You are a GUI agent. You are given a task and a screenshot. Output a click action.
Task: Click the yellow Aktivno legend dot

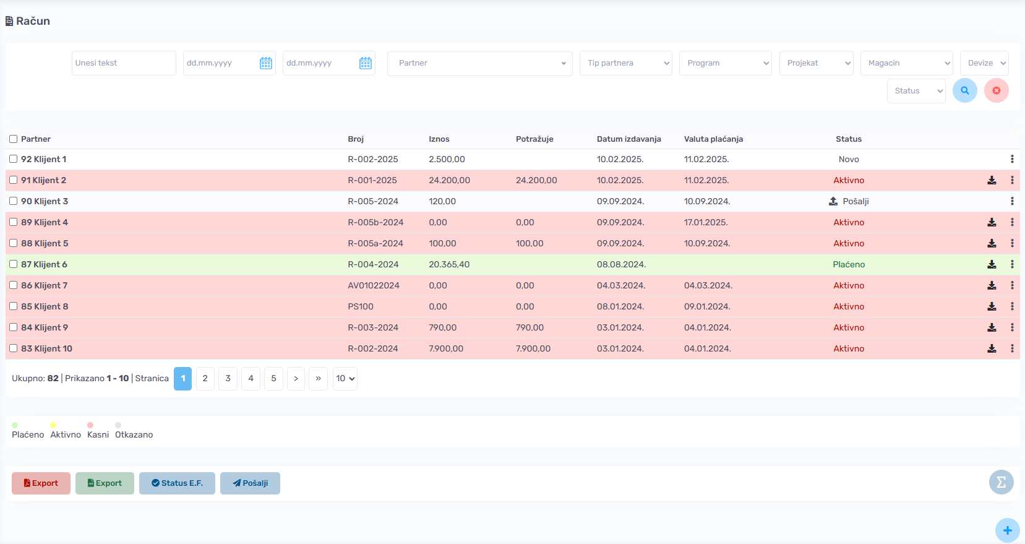pyautogui.click(x=53, y=425)
